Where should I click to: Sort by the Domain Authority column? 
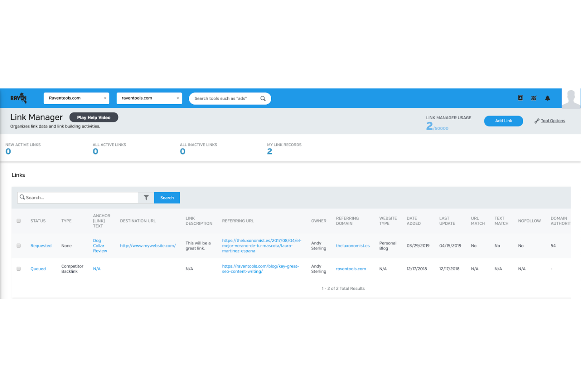pos(561,221)
